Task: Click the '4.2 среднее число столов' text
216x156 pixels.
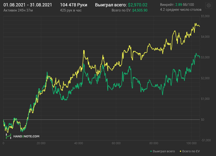Action: (x=181, y=10)
